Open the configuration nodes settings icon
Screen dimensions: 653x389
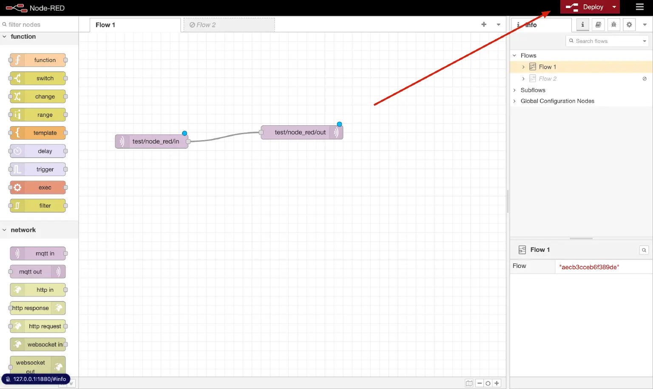tap(629, 25)
